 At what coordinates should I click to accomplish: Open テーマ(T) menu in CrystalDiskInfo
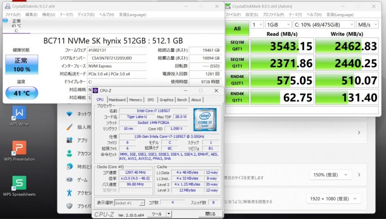click(x=66, y=15)
